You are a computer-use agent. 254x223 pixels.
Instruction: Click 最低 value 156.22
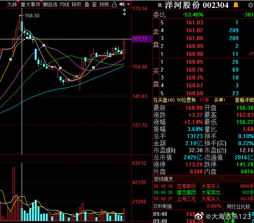pyautogui.click(x=245, y=122)
